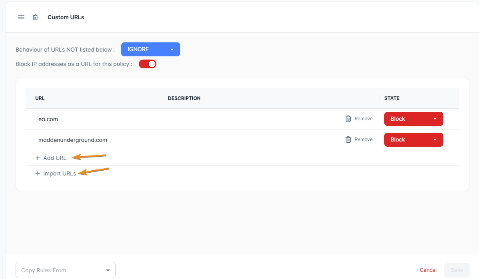
Task: Click the plus icon beside Import URLs
Action: tap(38, 173)
